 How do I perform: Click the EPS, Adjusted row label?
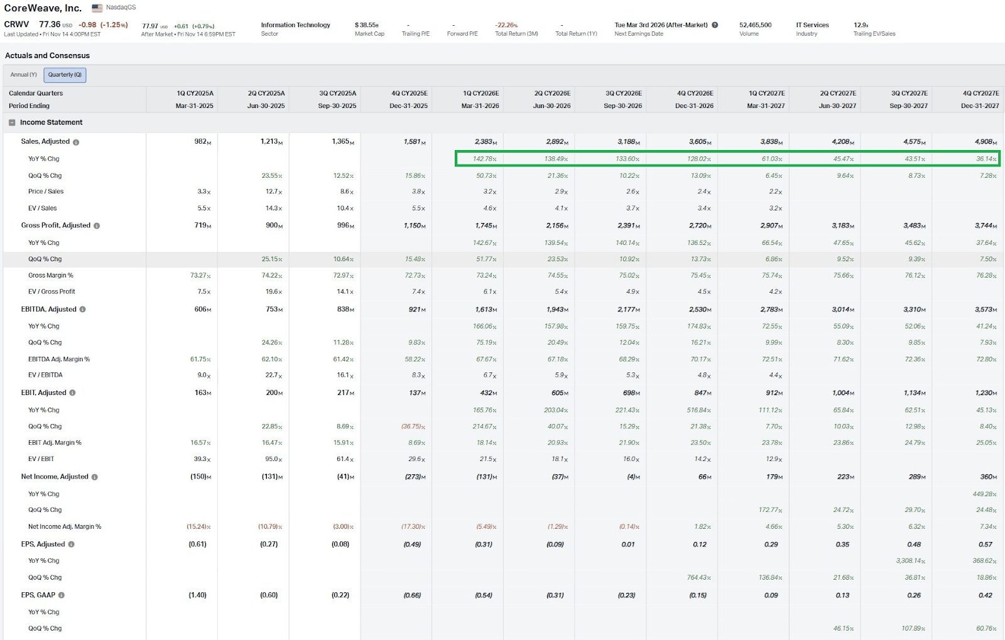pyautogui.click(x=43, y=545)
